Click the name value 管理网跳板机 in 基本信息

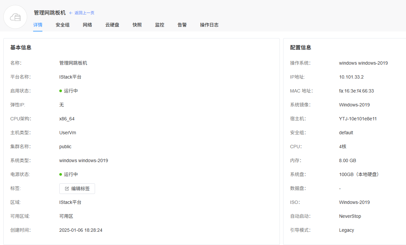[73, 63]
